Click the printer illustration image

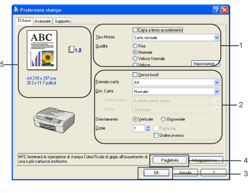pos(54,120)
